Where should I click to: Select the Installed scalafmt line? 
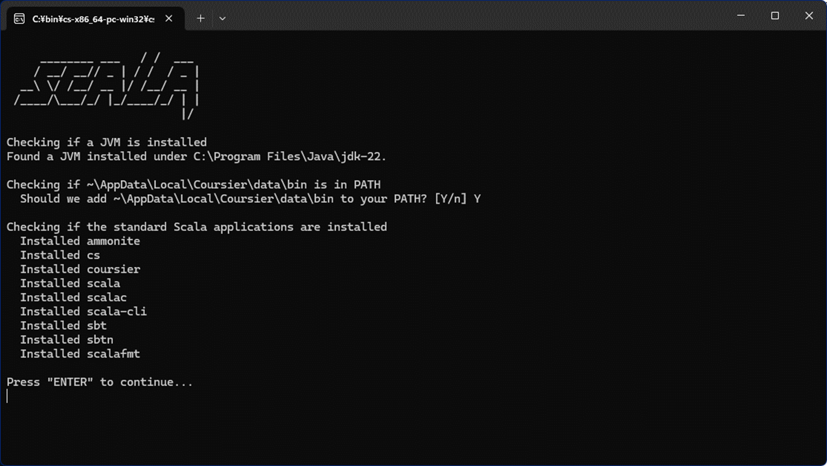coord(80,353)
